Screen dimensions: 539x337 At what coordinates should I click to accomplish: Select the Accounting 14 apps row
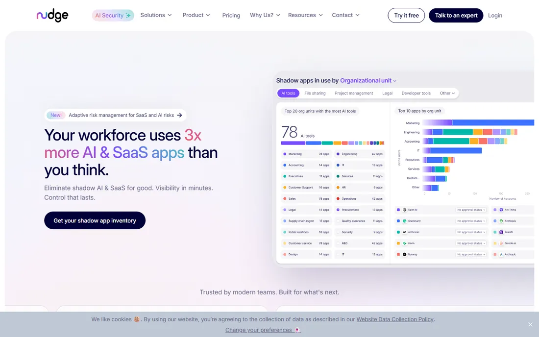306,165
